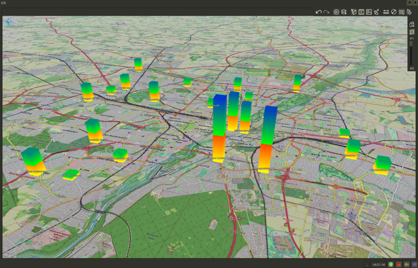The image size is (418, 268).
Task: Open the flag settings icon in the toolbar
Action: (x=409, y=12)
